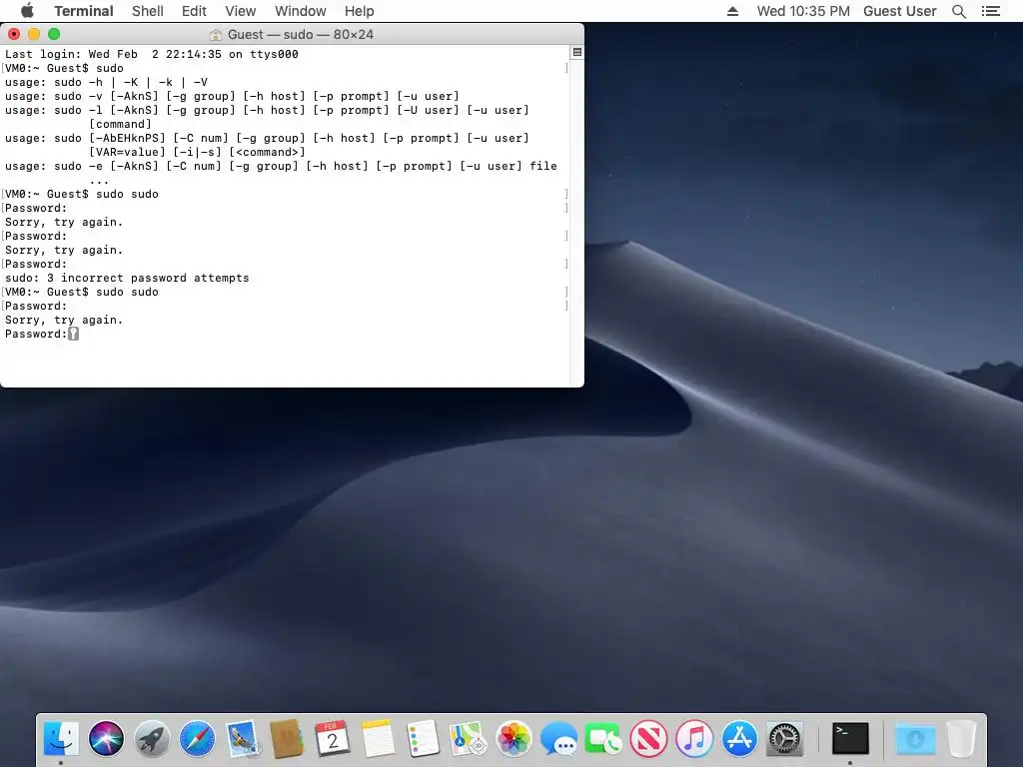Open Contacts book icon in Dock
Image resolution: width=1023 pixels, height=767 pixels.
[x=287, y=738]
